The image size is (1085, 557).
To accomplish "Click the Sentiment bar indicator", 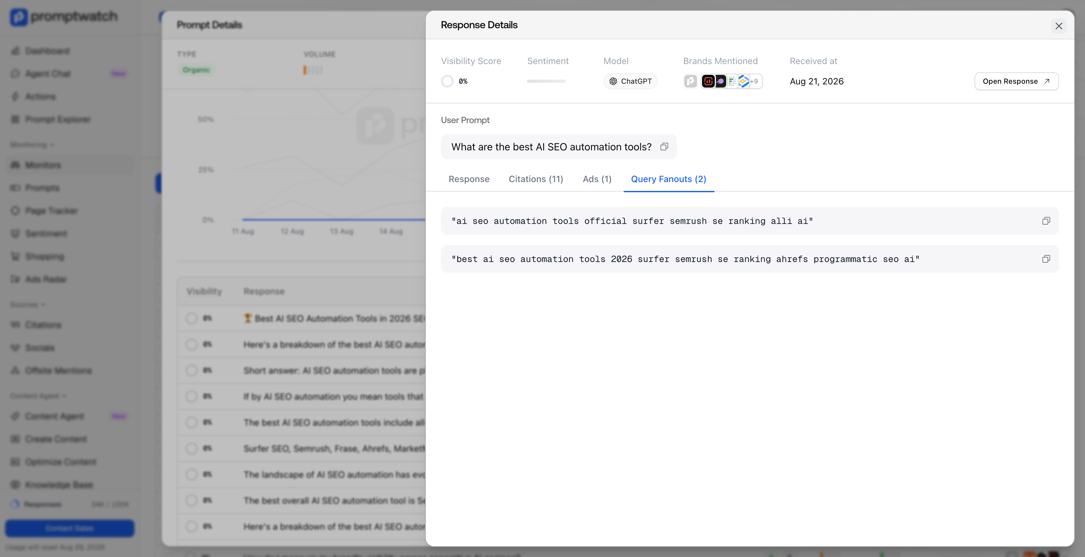I will (546, 81).
